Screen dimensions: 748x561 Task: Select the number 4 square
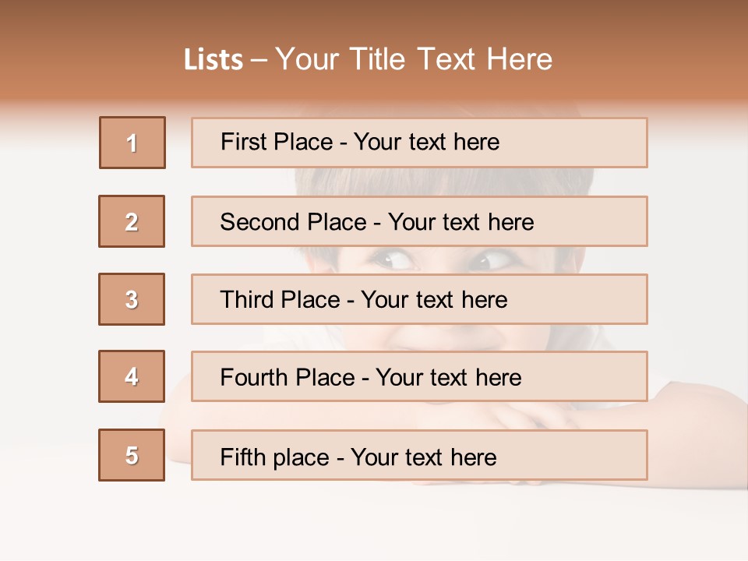(x=132, y=376)
